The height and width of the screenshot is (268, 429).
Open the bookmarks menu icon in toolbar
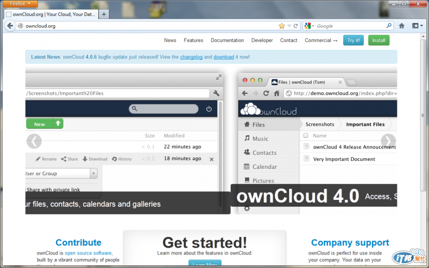(417, 26)
